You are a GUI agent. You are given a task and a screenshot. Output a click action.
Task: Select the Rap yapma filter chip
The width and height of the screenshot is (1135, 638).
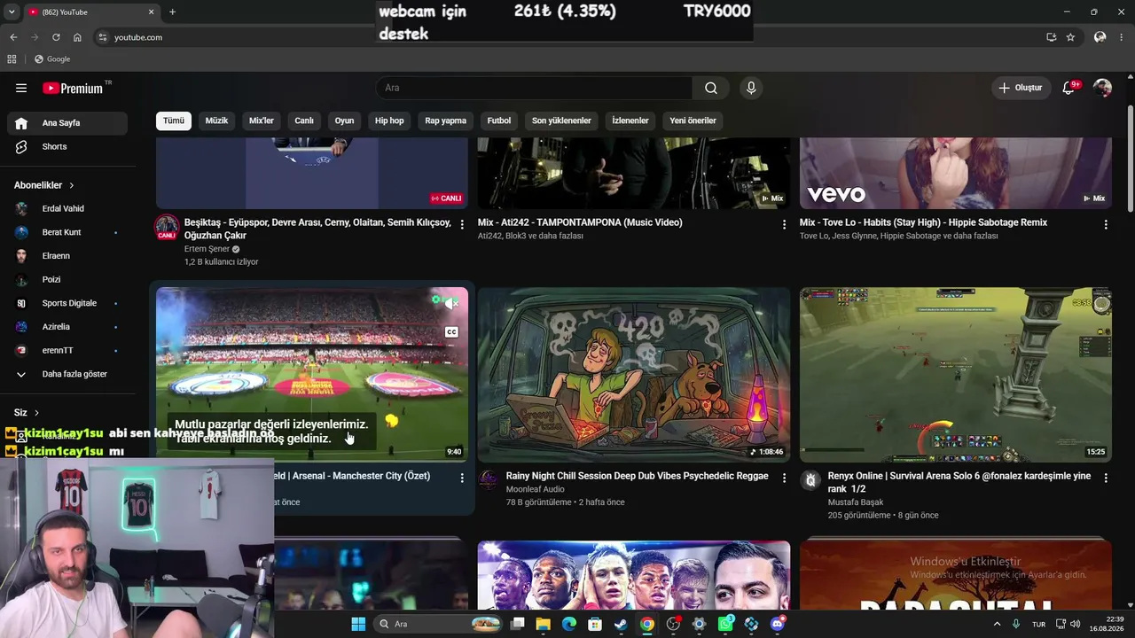tap(446, 121)
